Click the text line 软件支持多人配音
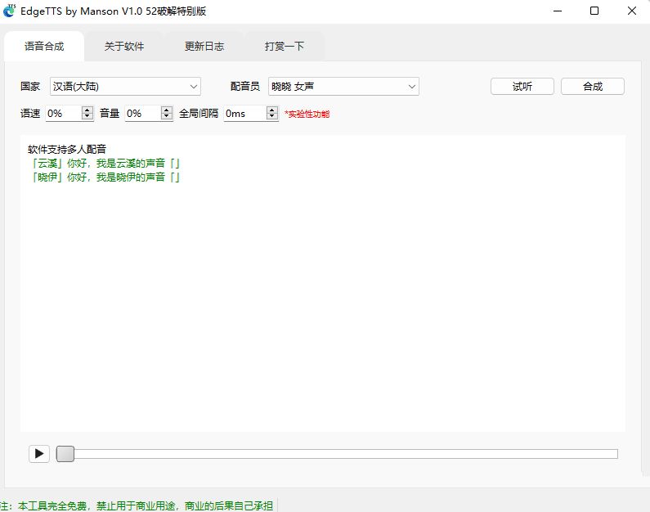650x512 pixels. click(x=67, y=149)
